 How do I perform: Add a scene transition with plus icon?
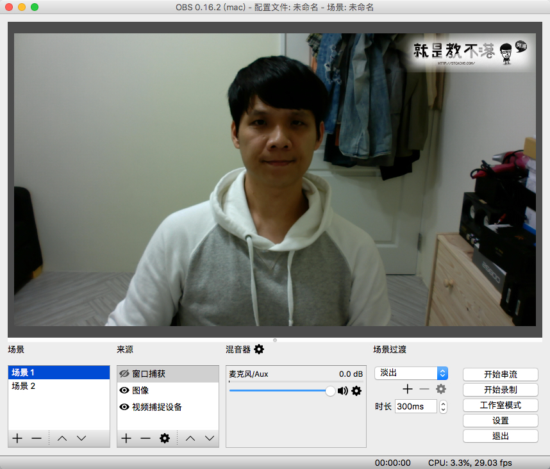pyautogui.click(x=407, y=389)
